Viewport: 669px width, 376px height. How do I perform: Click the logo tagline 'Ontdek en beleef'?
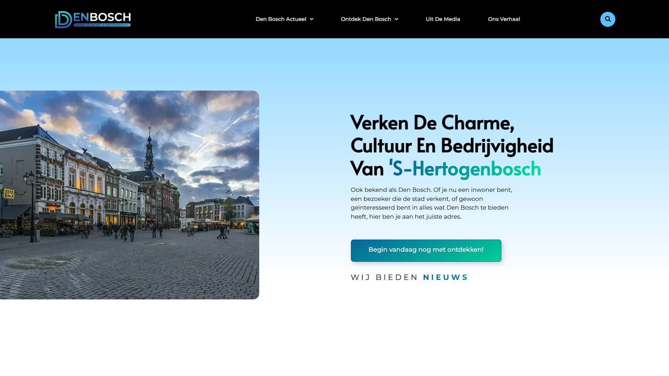(x=103, y=25)
